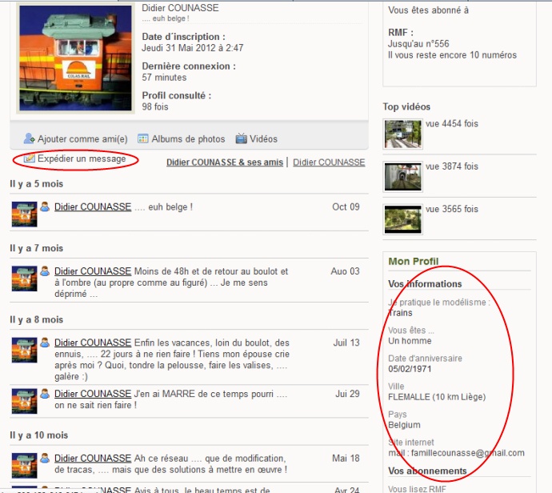This screenshot has height=493, width=552.
Task: Switch to 'Didier COUNASSE & ses amis' tab
Action: (x=225, y=162)
